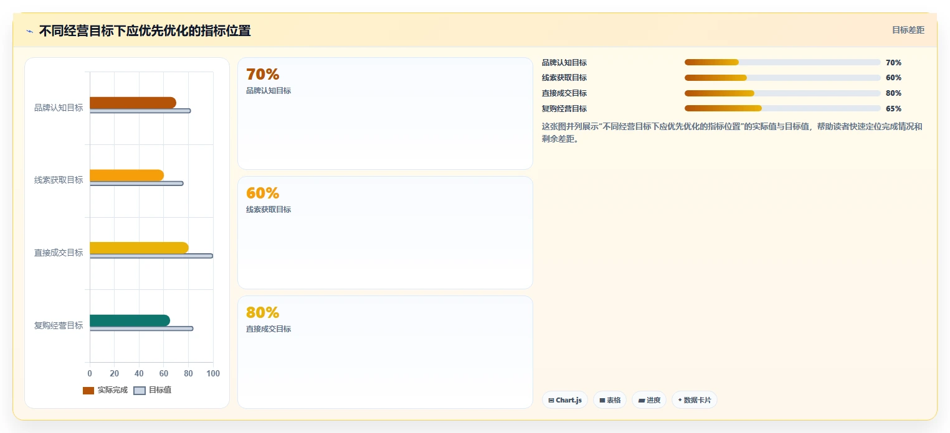This screenshot has height=433, width=950.
Task: Click the 品牌认知目标 y-axis label
Action: click(x=59, y=108)
